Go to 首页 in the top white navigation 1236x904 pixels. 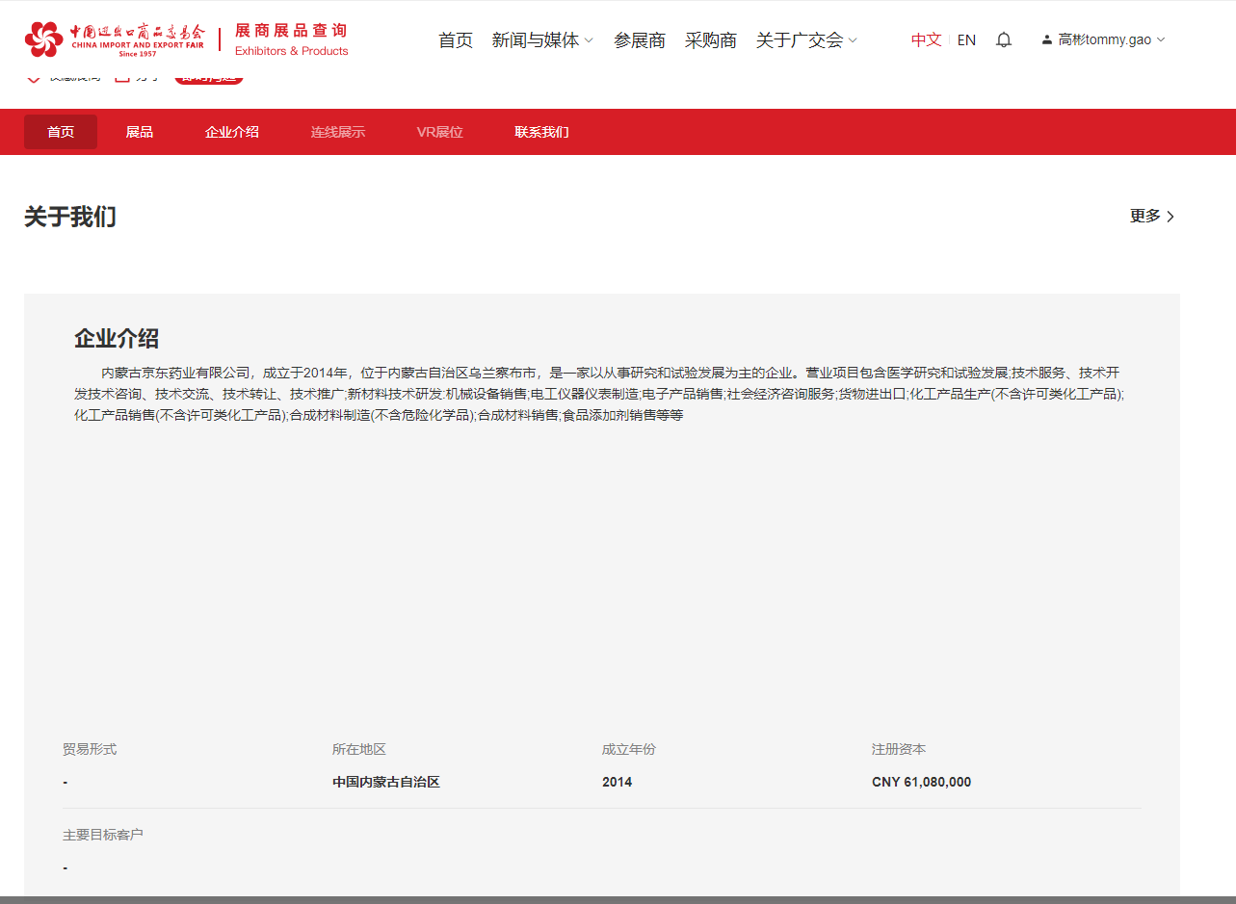click(456, 40)
